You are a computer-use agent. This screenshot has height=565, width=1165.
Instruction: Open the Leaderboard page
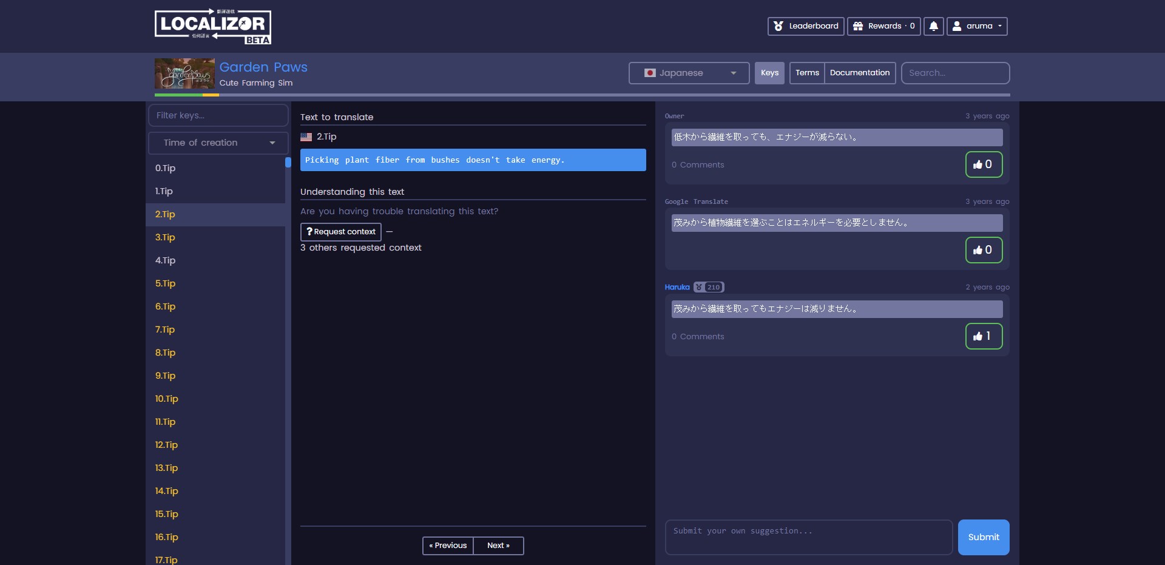tap(805, 26)
